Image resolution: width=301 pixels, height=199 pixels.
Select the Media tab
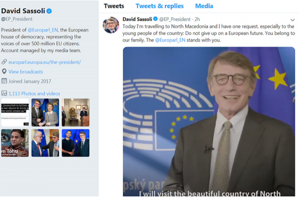coord(204,6)
